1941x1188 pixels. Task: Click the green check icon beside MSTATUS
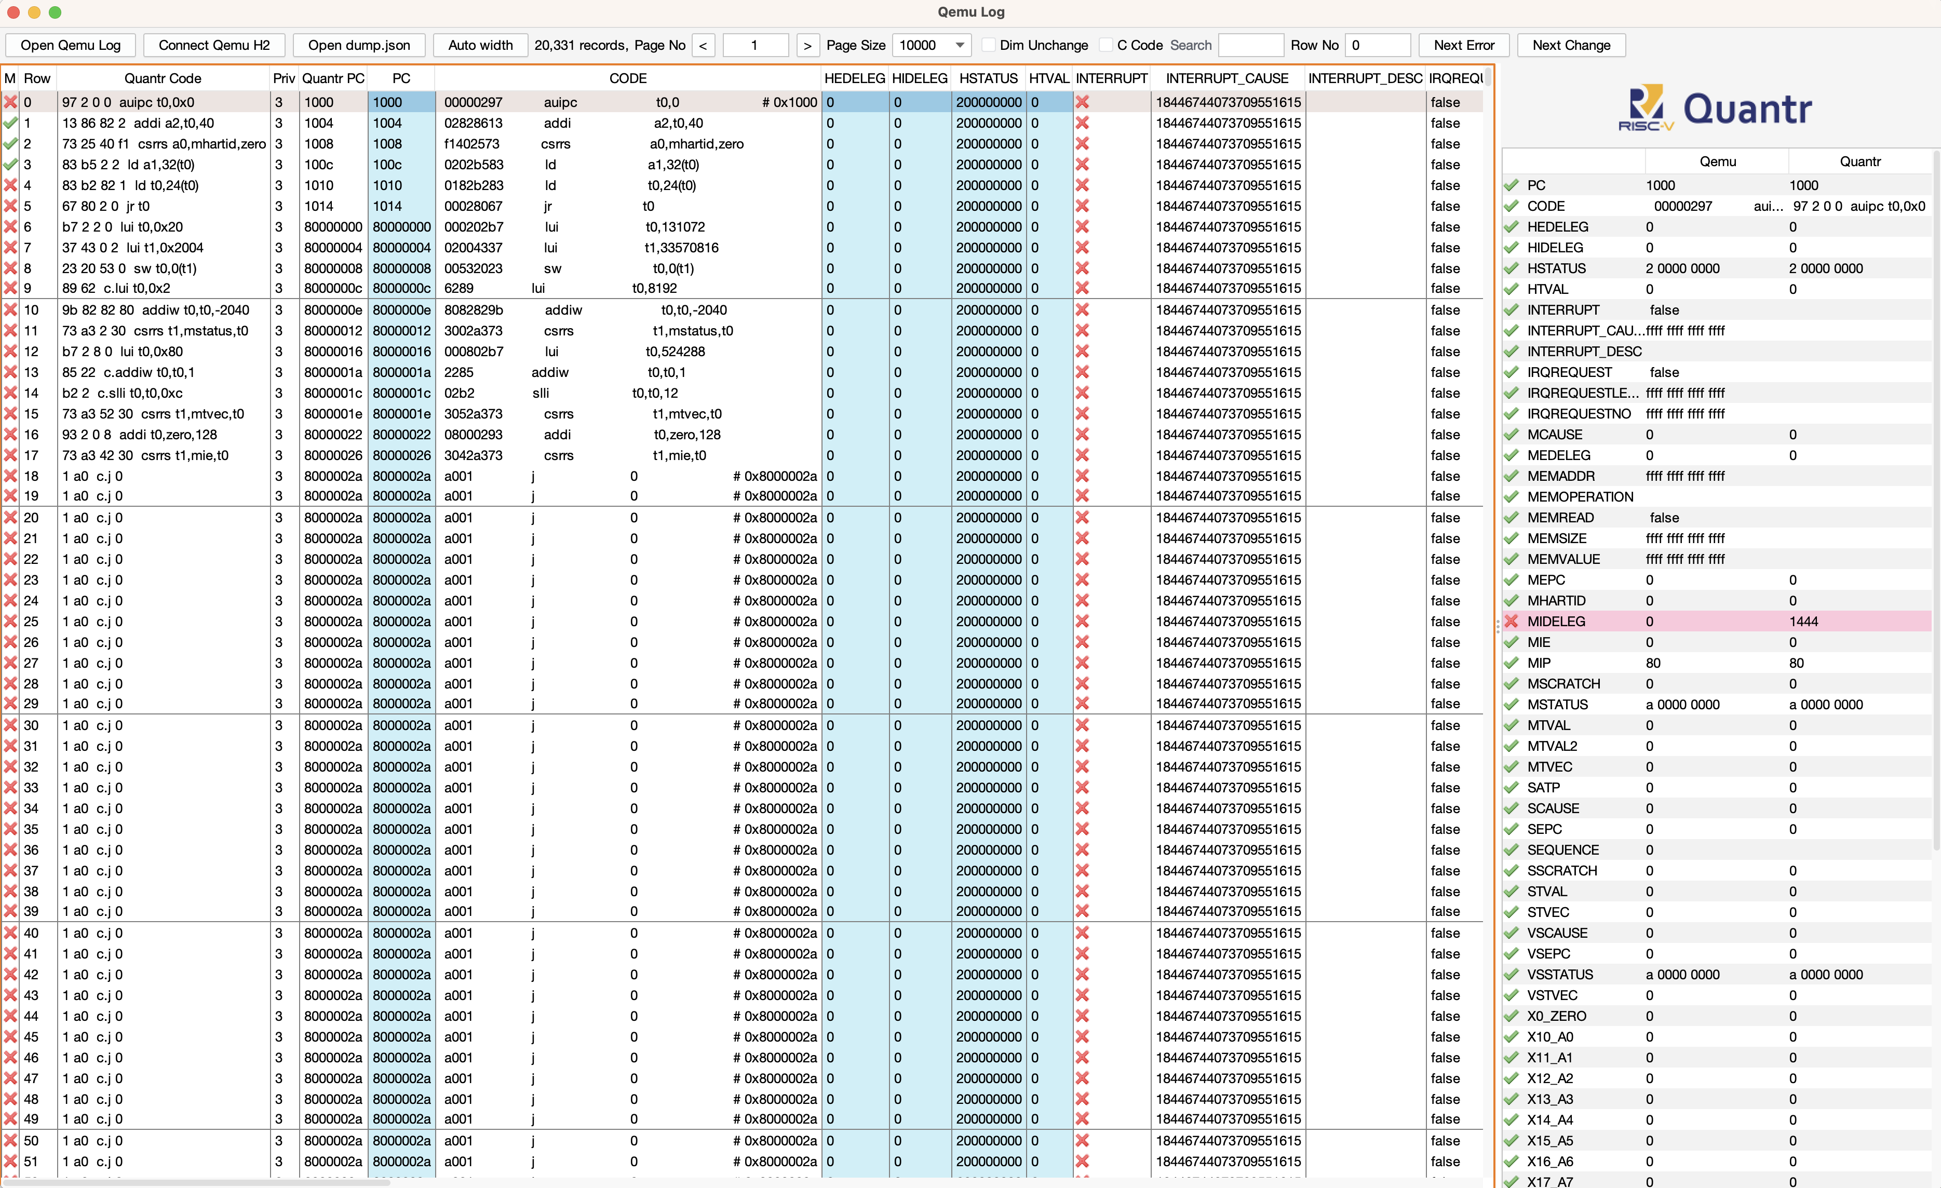[1511, 704]
